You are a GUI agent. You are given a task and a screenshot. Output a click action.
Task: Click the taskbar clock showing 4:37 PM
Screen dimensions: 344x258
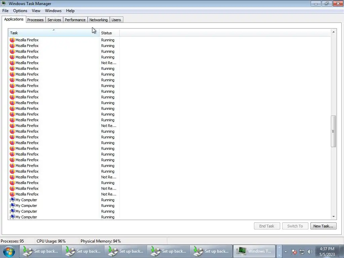pyautogui.click(x=327, y=252)
